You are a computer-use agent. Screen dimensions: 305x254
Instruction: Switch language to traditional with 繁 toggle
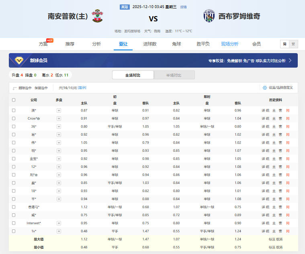[x=293, y=44]
